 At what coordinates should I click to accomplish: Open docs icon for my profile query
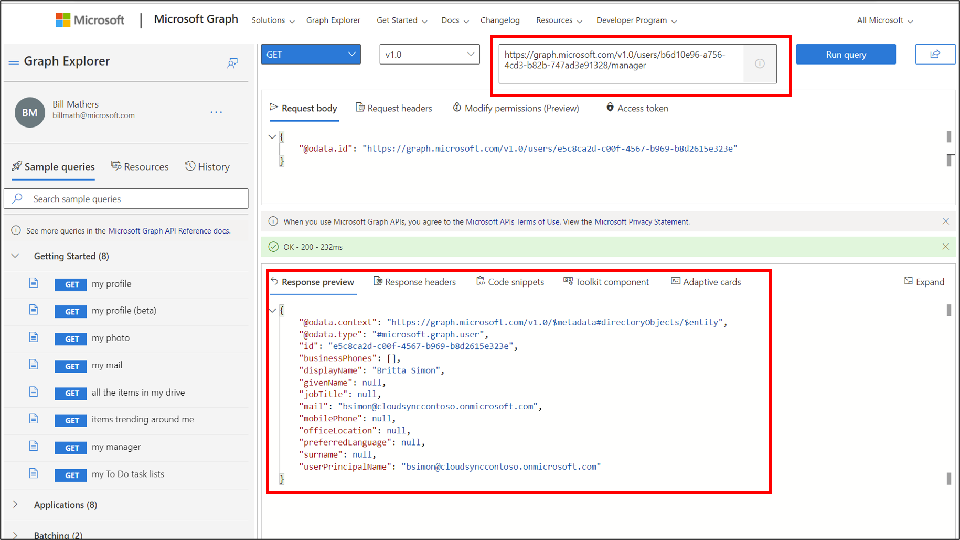click(x=34, y=283)
